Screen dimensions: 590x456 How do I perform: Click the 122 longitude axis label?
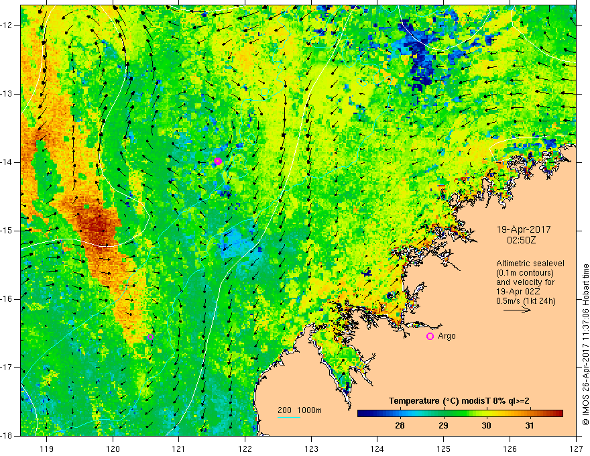point(245,449)
